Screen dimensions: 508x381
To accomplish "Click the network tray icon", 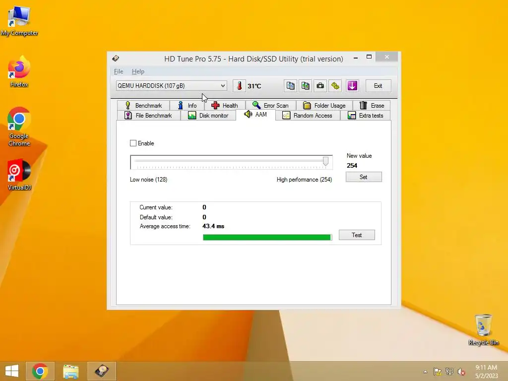I will (449, 372).
